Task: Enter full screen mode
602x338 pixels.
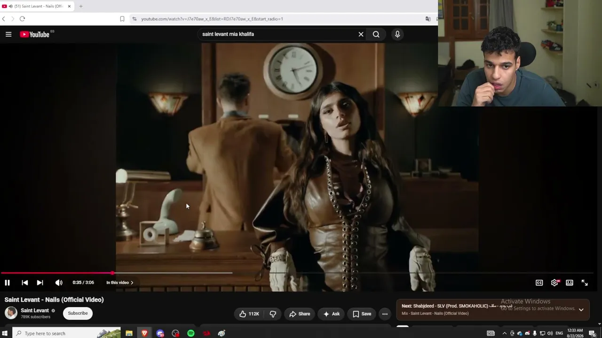Action: click(585, 283)
